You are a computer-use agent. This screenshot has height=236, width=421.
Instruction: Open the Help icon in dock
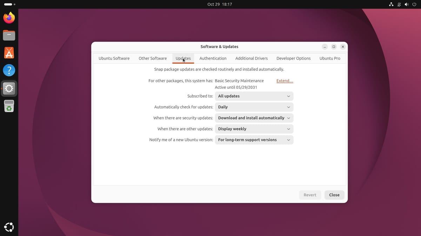pos(9,70)
